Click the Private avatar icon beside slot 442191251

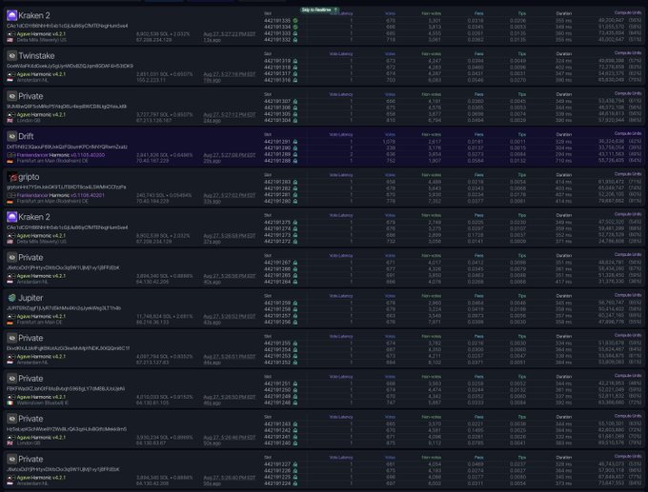coord(12,379)
